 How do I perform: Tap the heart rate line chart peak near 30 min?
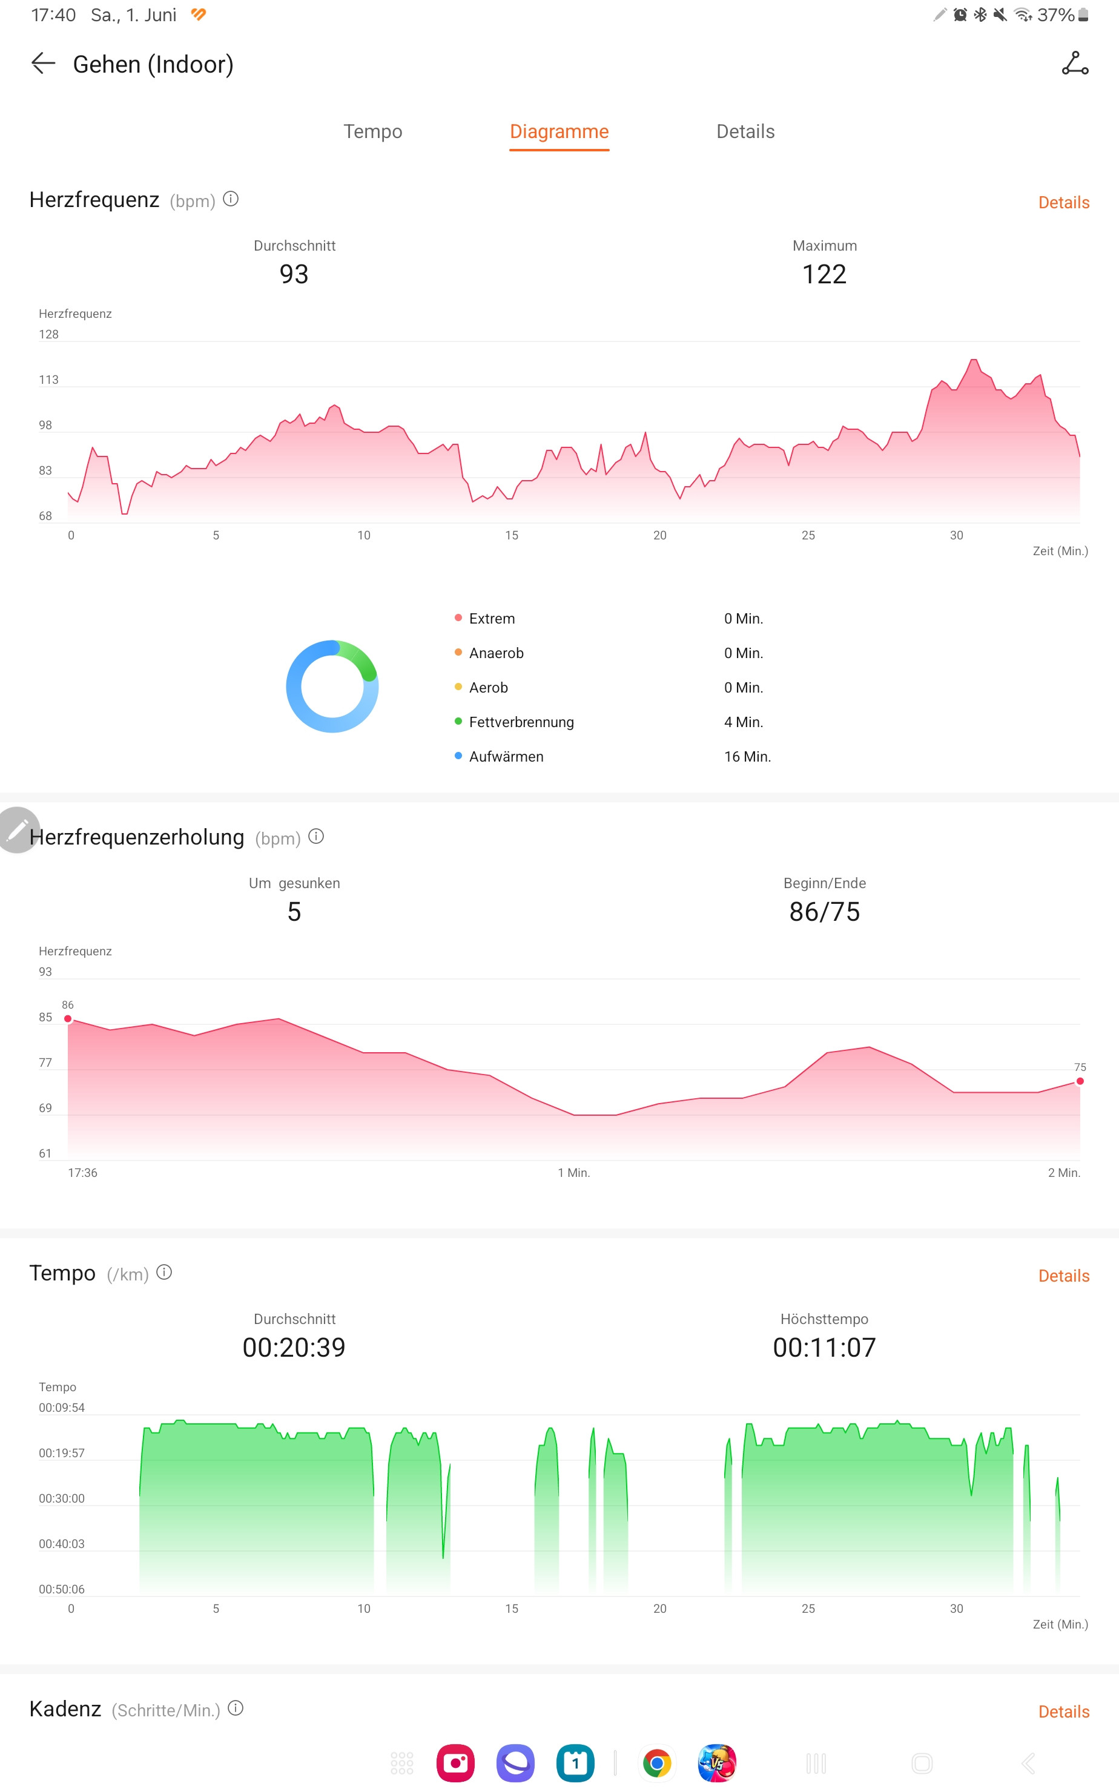point(974,360)
